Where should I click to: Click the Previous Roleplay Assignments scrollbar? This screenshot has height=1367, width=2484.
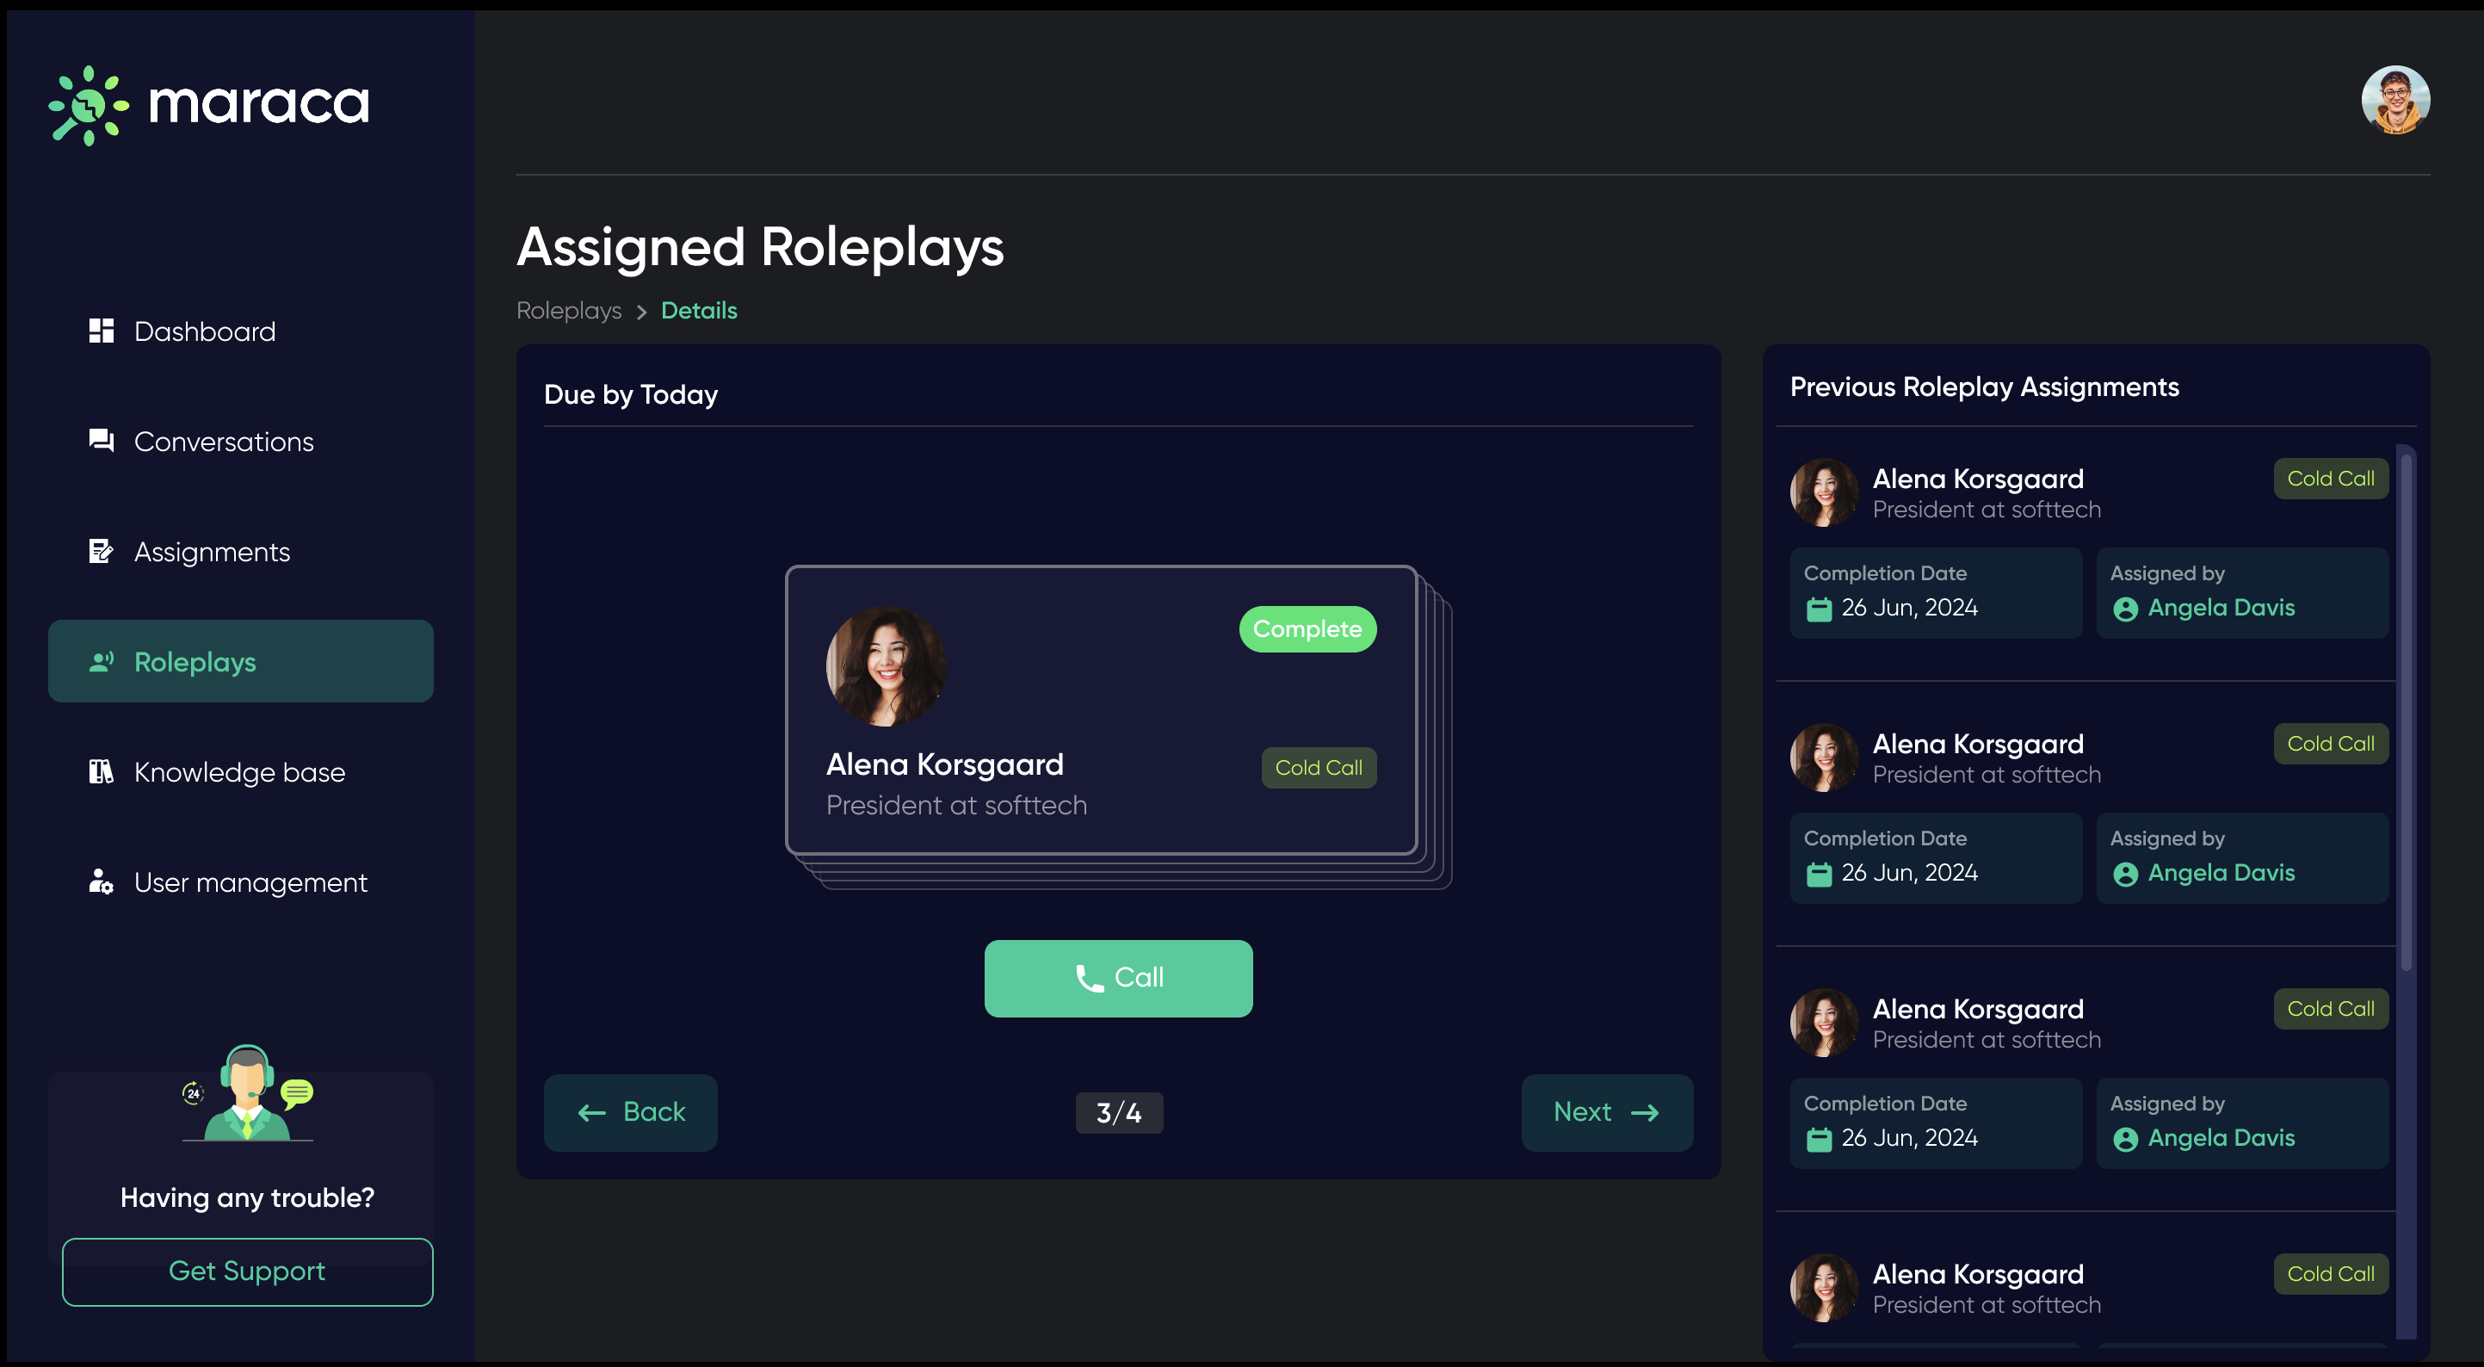(2407, 714)
